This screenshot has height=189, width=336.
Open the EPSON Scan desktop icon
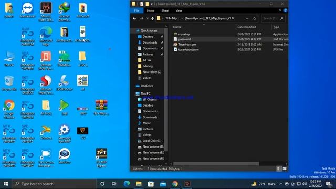click(64, 83)
